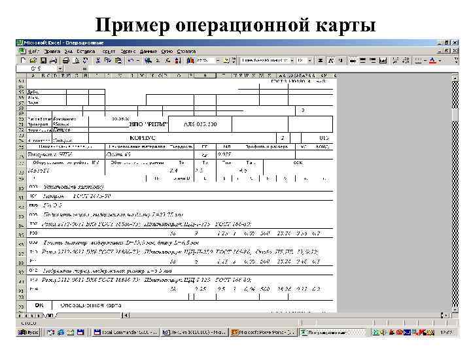
Task: Center align the cell text
Action: click(x=363, y=61)
